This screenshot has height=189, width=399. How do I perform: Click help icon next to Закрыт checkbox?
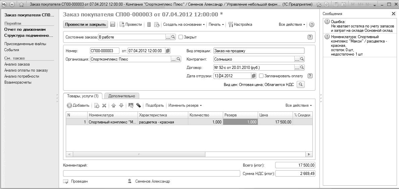pyautogui.click(x=310, y=37)
